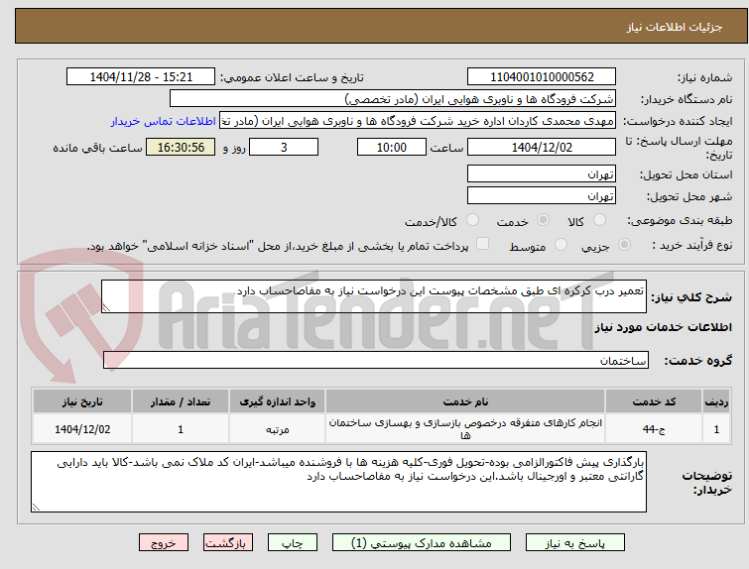
Task: Click the تعداد / مقدار column header
Action: [x=181, y=401]
